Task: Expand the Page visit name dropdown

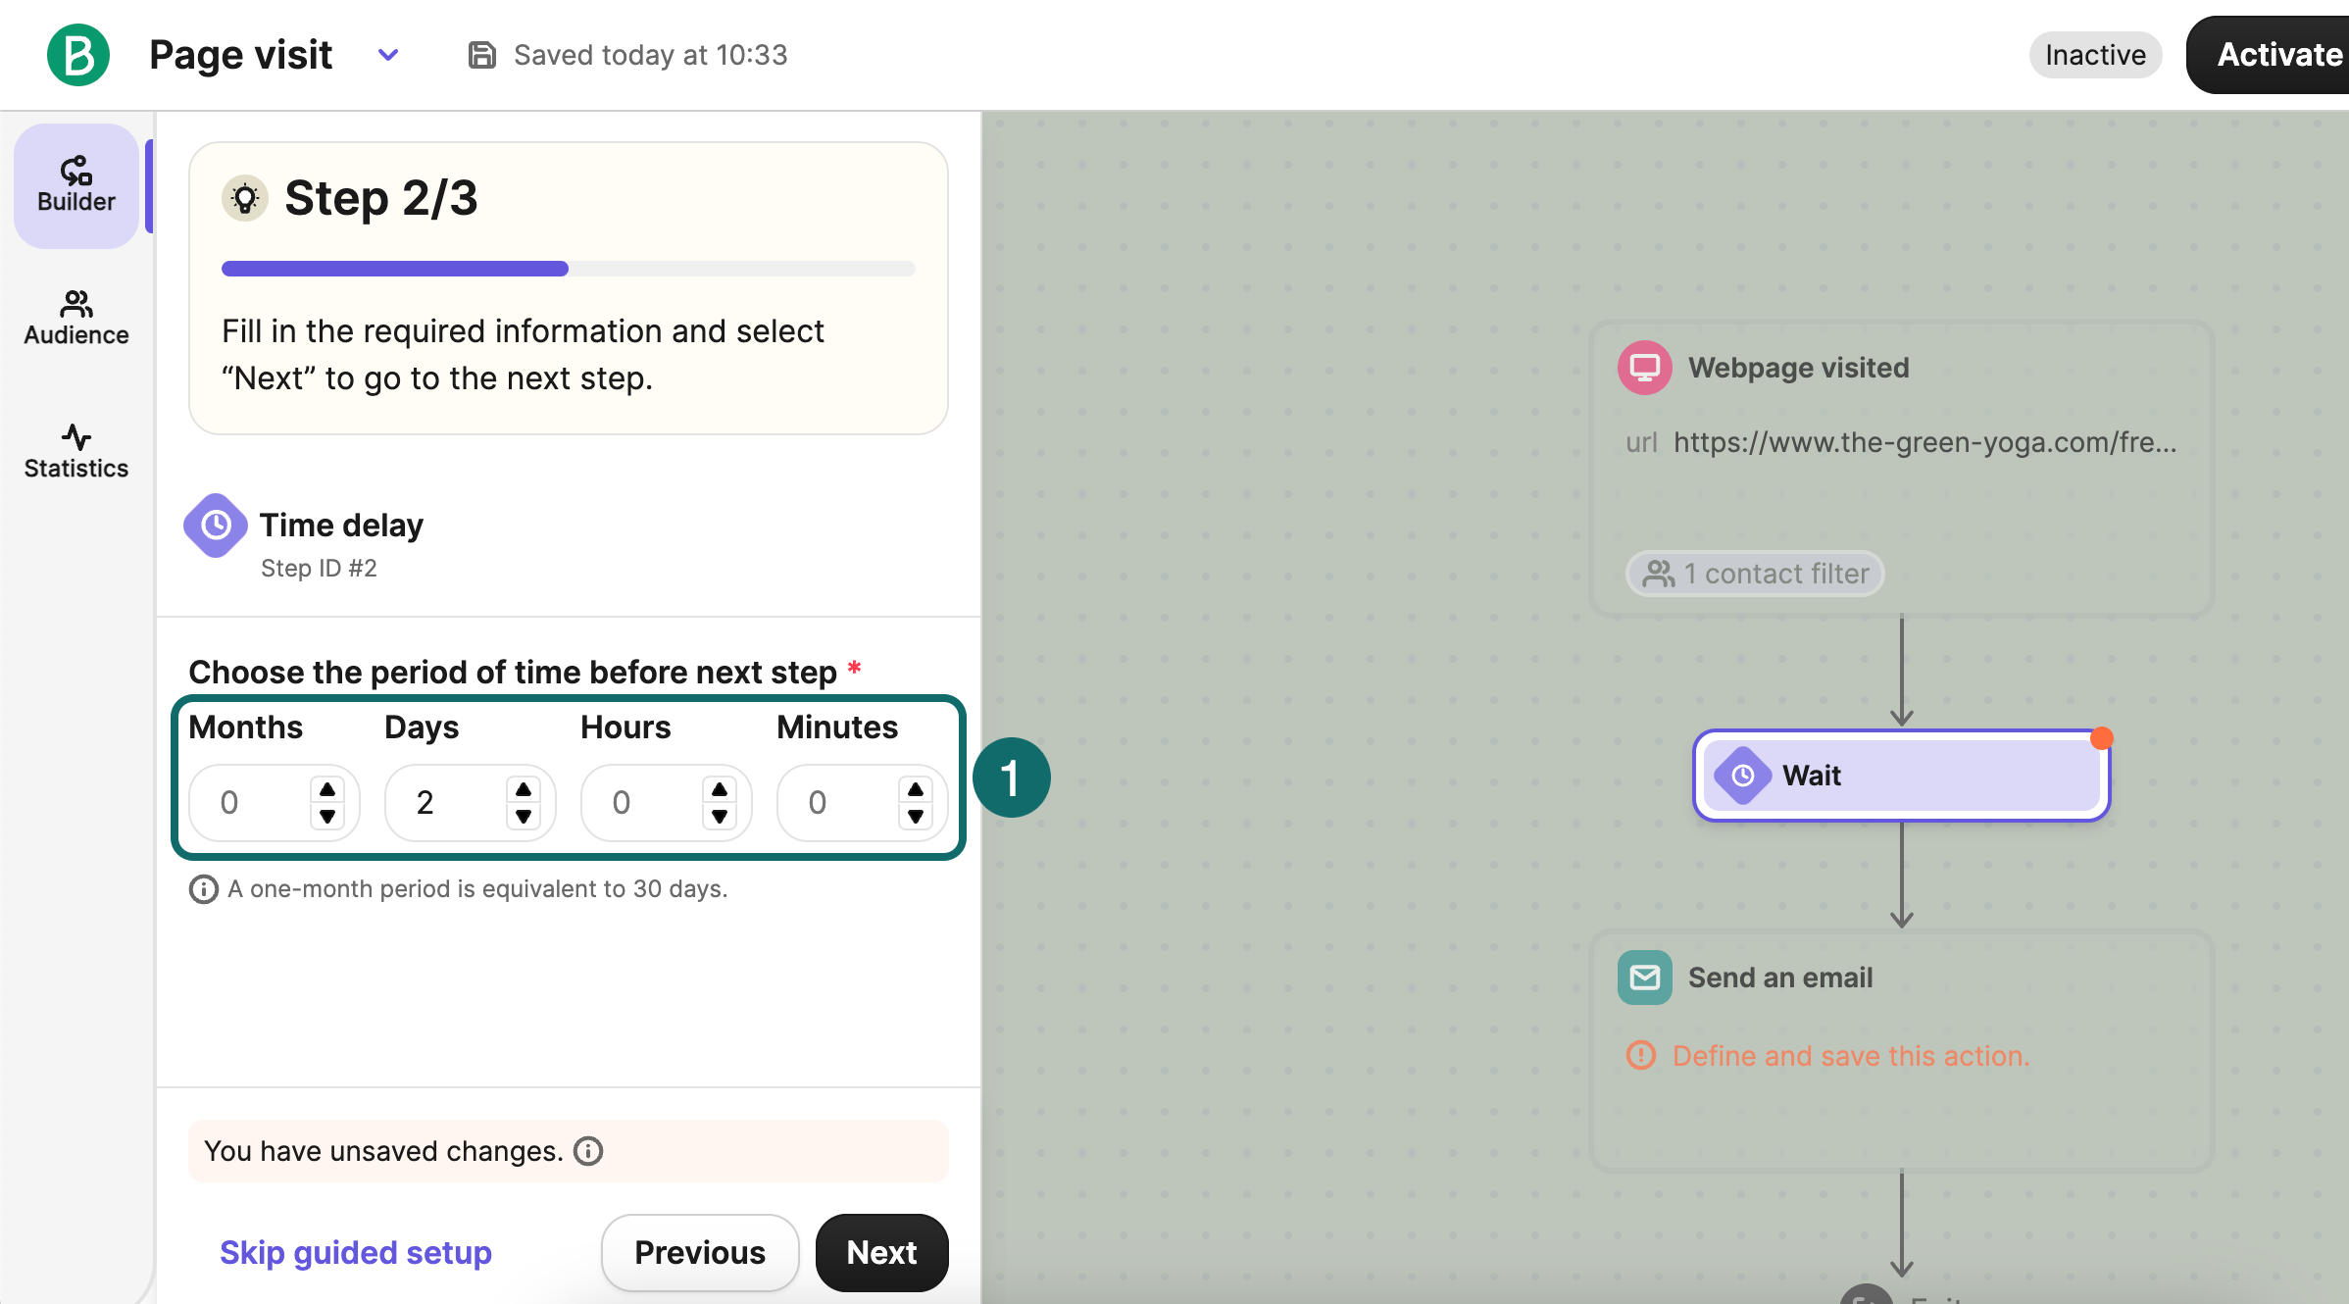Action: coord(388,55)
